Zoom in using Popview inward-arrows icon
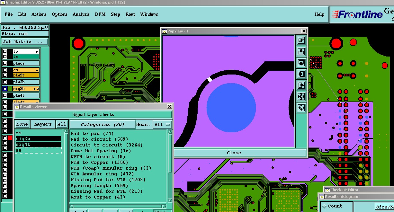This screenshot has height=212, width=394. click(x=301, y=96)
